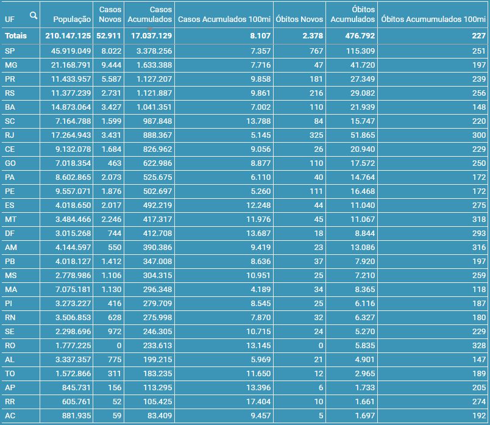Sort by Óbitos Acumumulados 100mi header
490x425 pixels.
(x=433, y=20)
